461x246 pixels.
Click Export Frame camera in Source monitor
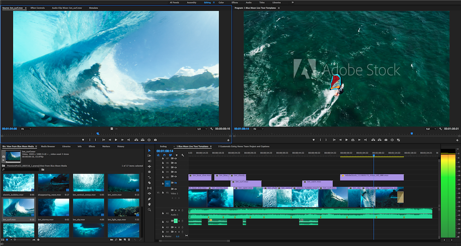(x=155, y=140)
